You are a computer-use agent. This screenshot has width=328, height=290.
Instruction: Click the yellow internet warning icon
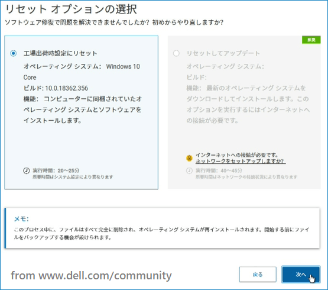click(x=189, y=158)
